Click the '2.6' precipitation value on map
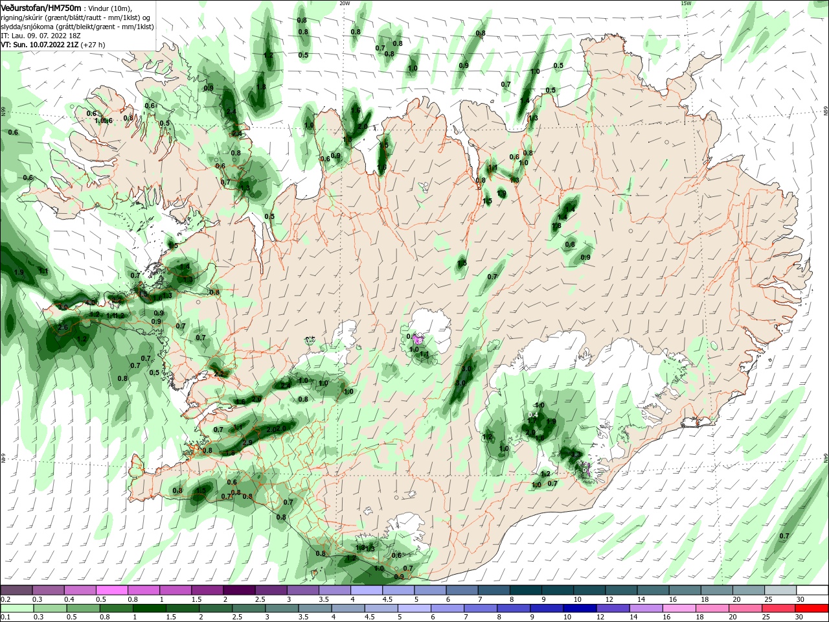This screenshot has height=622, width=829. coord(63,328)
